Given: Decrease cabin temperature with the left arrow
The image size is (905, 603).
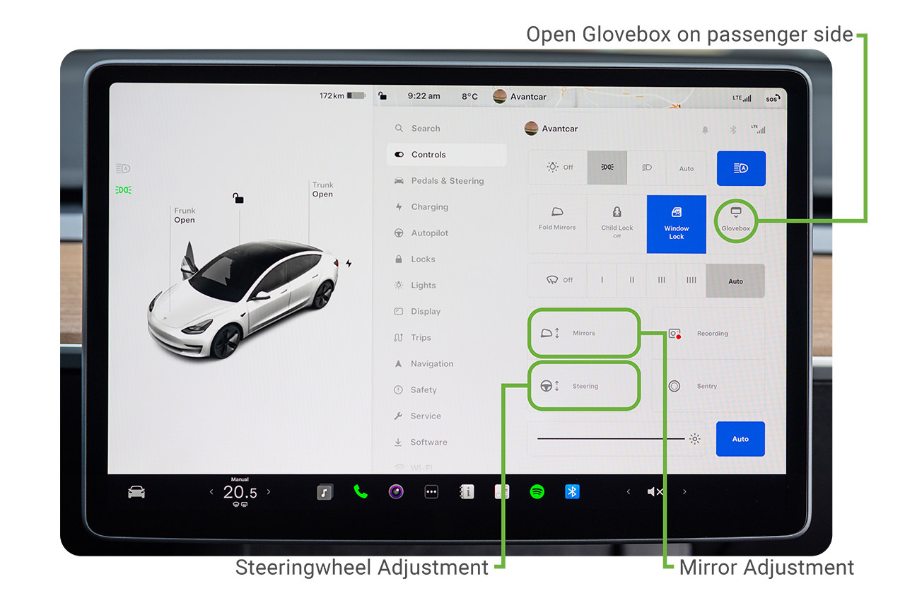Looking at the screenshot, I should pos(211,492).
